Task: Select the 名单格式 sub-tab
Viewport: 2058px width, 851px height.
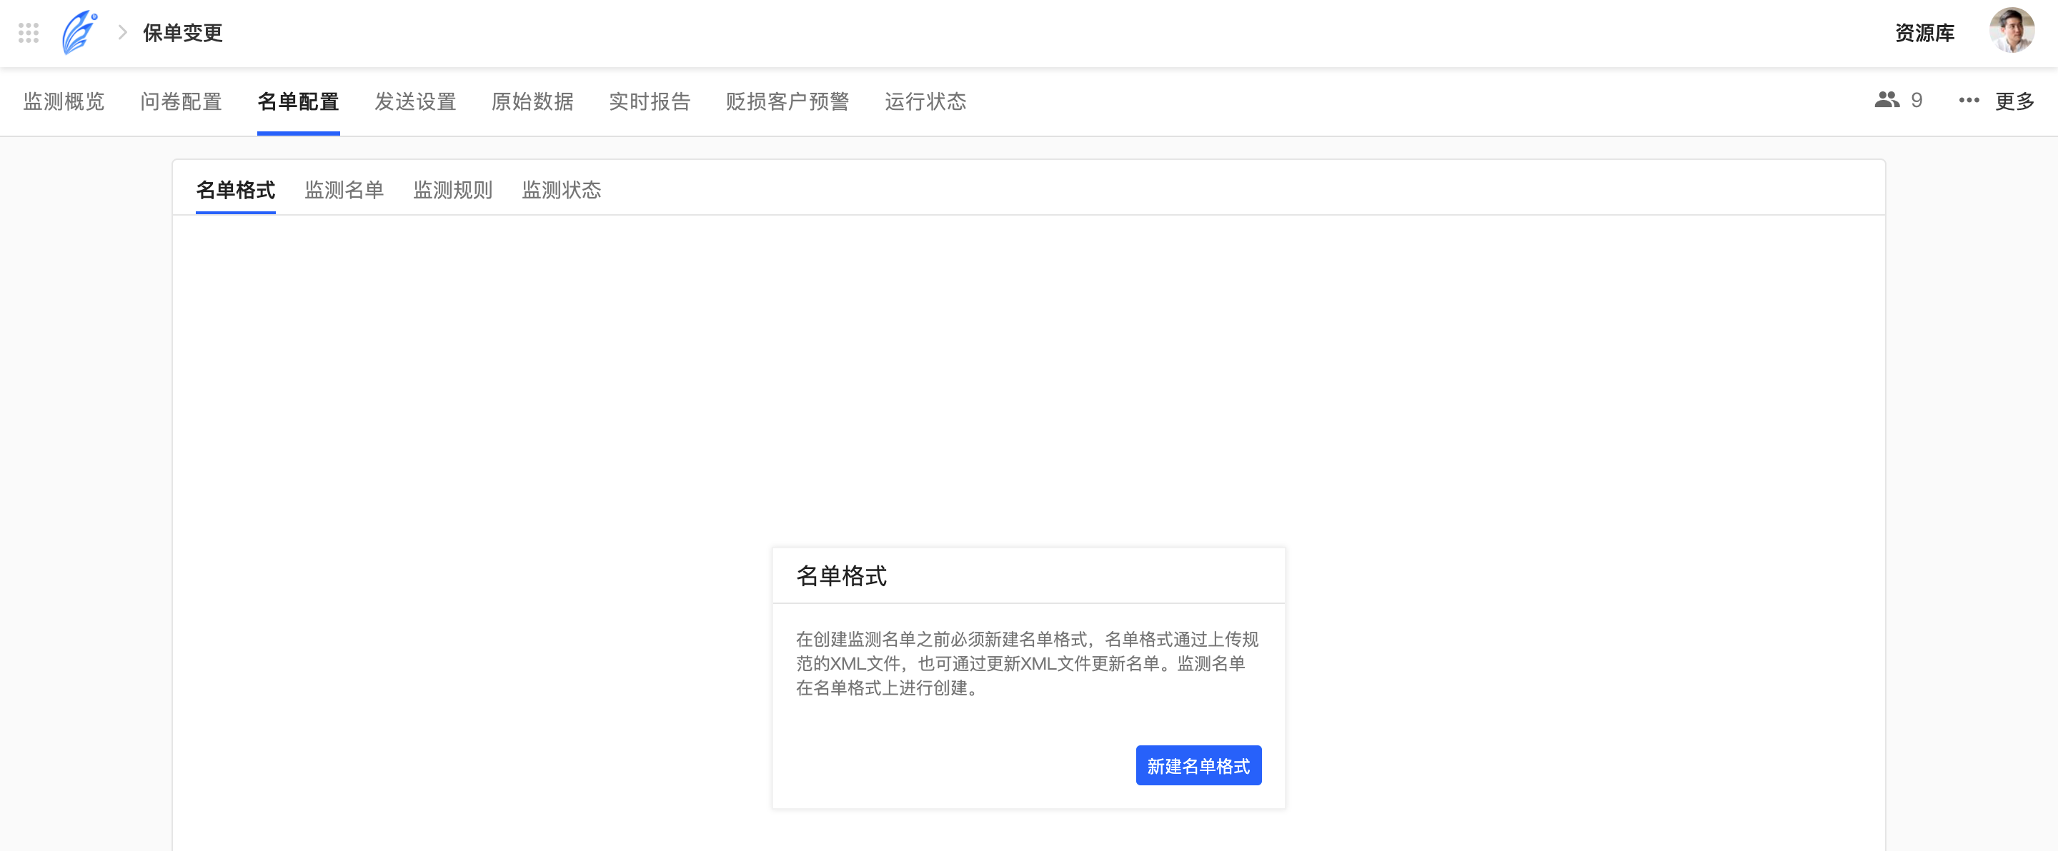Action: pyautogui.click(x=236, y=190)
